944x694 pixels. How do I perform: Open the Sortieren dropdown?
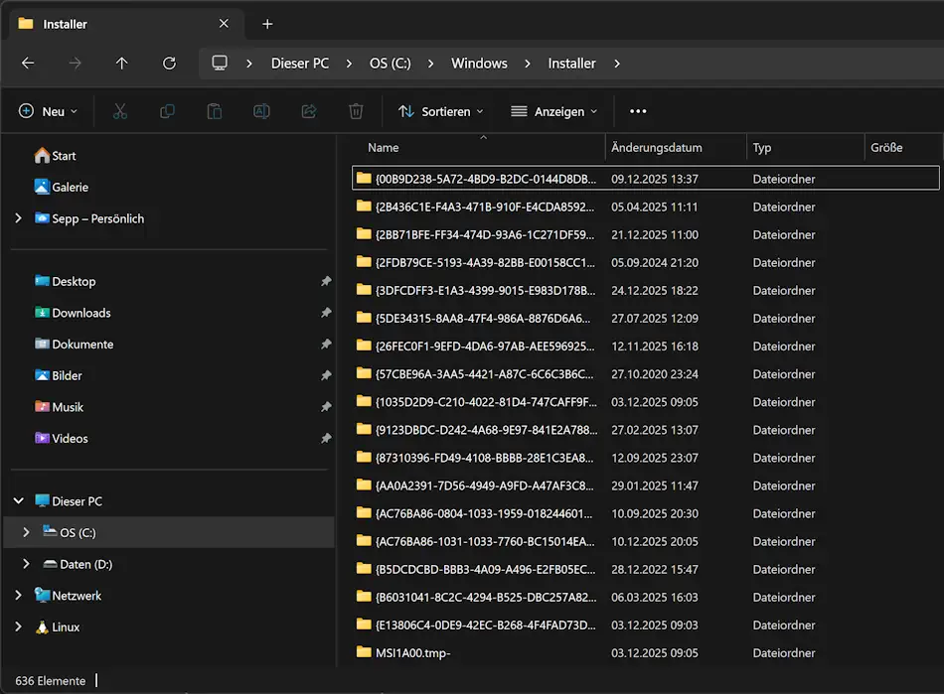pyautogui.click(x=440, y=111)
